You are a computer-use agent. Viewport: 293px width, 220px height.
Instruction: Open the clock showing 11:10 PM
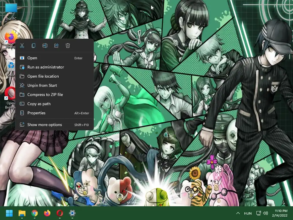[x=280, y=213]
